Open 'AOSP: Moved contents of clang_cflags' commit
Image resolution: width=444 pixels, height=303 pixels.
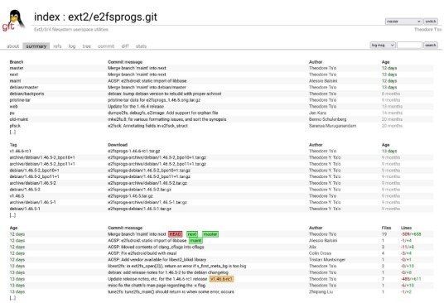(156, 247)
